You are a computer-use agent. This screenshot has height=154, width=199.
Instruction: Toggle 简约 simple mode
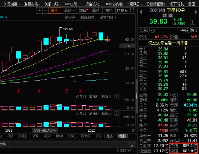click(x=109, y=10)
